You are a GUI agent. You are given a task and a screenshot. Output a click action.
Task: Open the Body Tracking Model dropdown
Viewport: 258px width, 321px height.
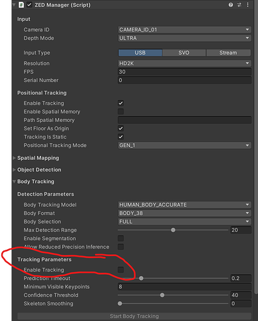tap(184, 205)
